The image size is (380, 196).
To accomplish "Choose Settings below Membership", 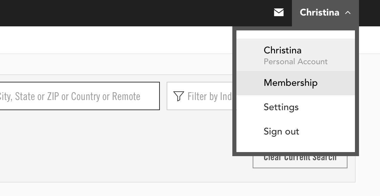I will [281, 107].
